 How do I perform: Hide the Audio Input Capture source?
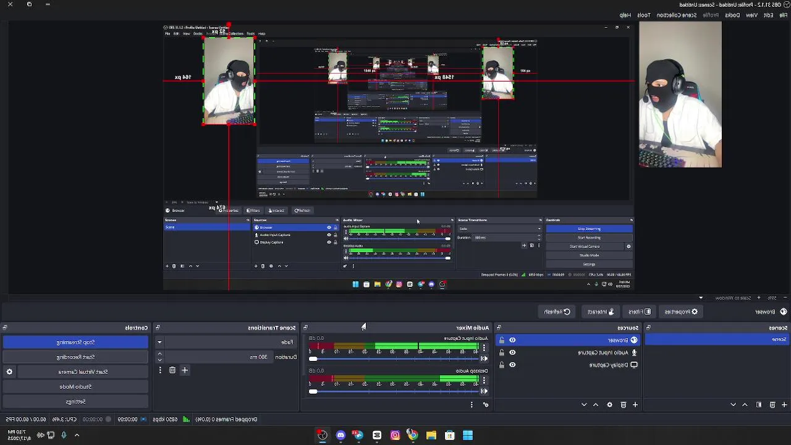(x=512, y=353)
